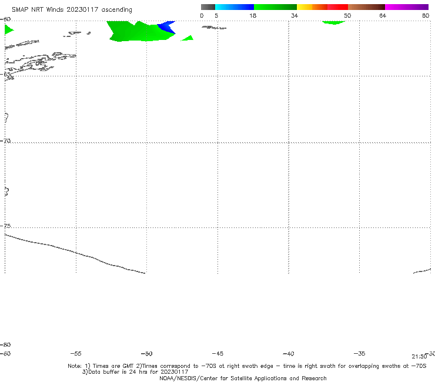Choose the magenta-purple color bar segment
This screenshot has height=382, width=435.
pyautogui.click(x=407, y=7)
